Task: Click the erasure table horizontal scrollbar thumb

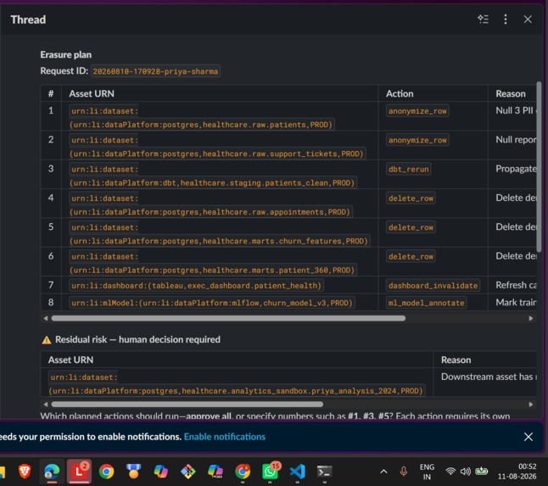Action: (x=228, y=318)
